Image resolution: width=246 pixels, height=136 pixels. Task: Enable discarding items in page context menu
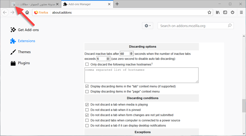(x=87, y=92)
